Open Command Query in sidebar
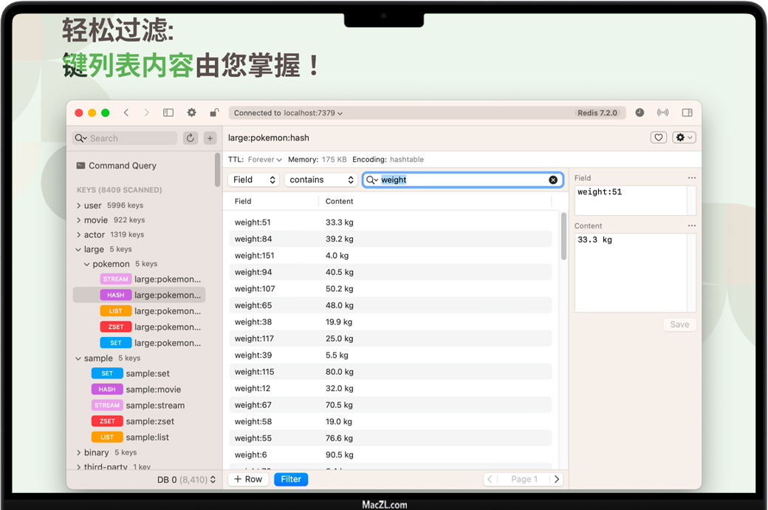 (122, 166)
